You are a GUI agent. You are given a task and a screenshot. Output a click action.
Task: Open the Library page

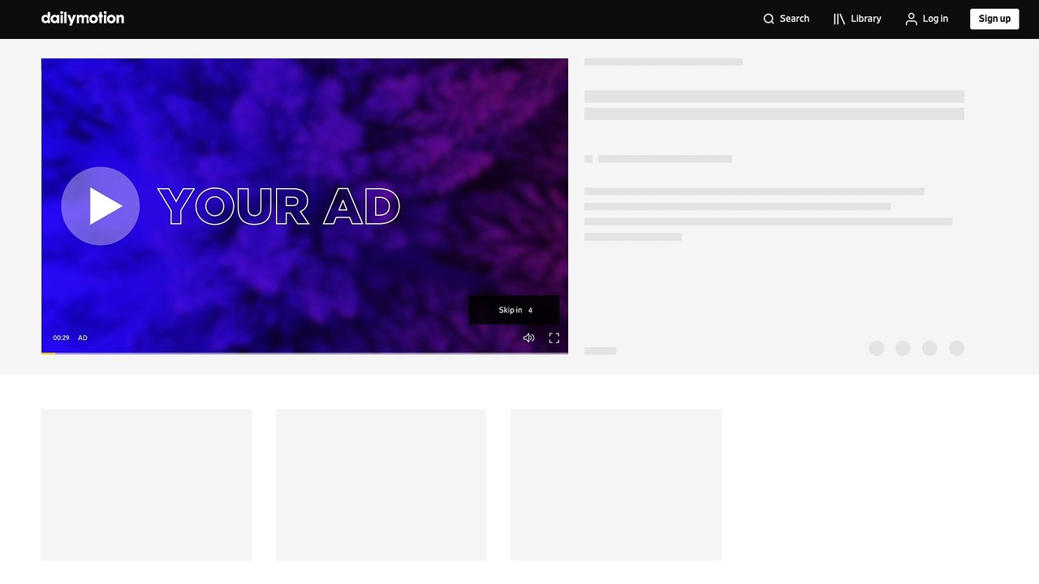[x=857, y=19]
